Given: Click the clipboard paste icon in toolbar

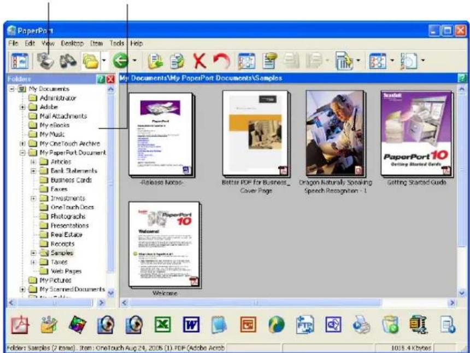Looking at the screenshot, I should tap(178, 61).
